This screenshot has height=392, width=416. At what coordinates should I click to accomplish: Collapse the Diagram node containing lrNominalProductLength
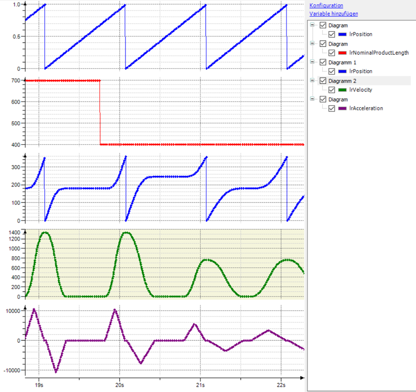(x=313, y=44)
